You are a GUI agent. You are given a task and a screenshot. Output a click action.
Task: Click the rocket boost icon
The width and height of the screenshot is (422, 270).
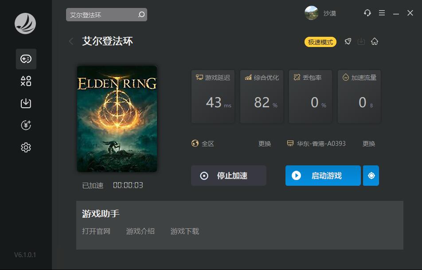click(348, 42)
